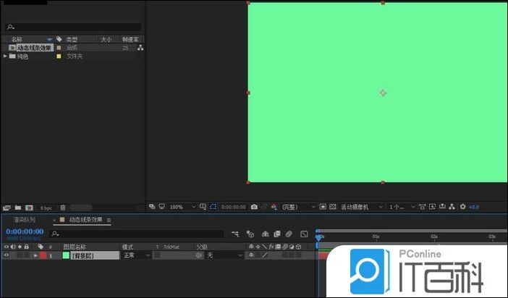Expand the 纯色 folder in Project panel
The height and width of the screenshot is (298, 508).
click(x=6, y=56)
